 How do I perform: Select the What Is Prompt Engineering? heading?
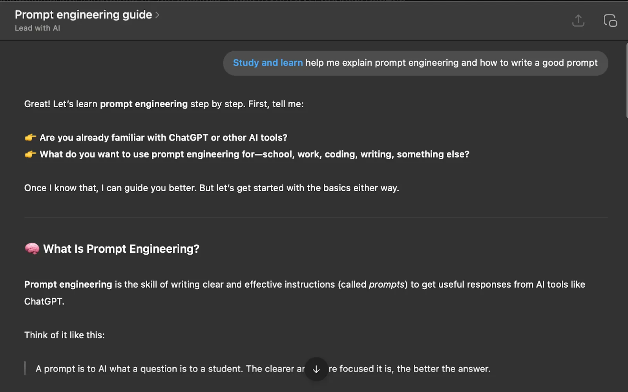(x=121, y=249)
